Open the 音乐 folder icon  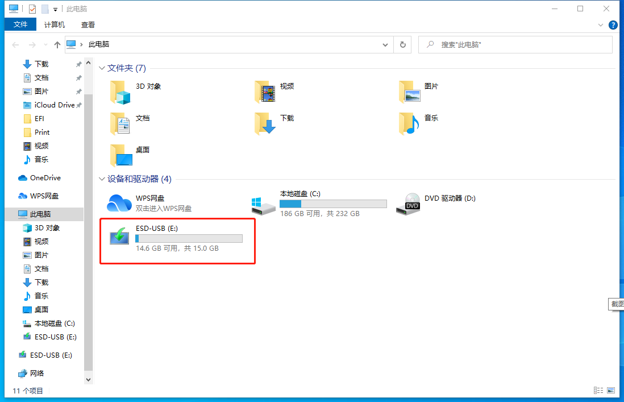(x=409, y=123)
